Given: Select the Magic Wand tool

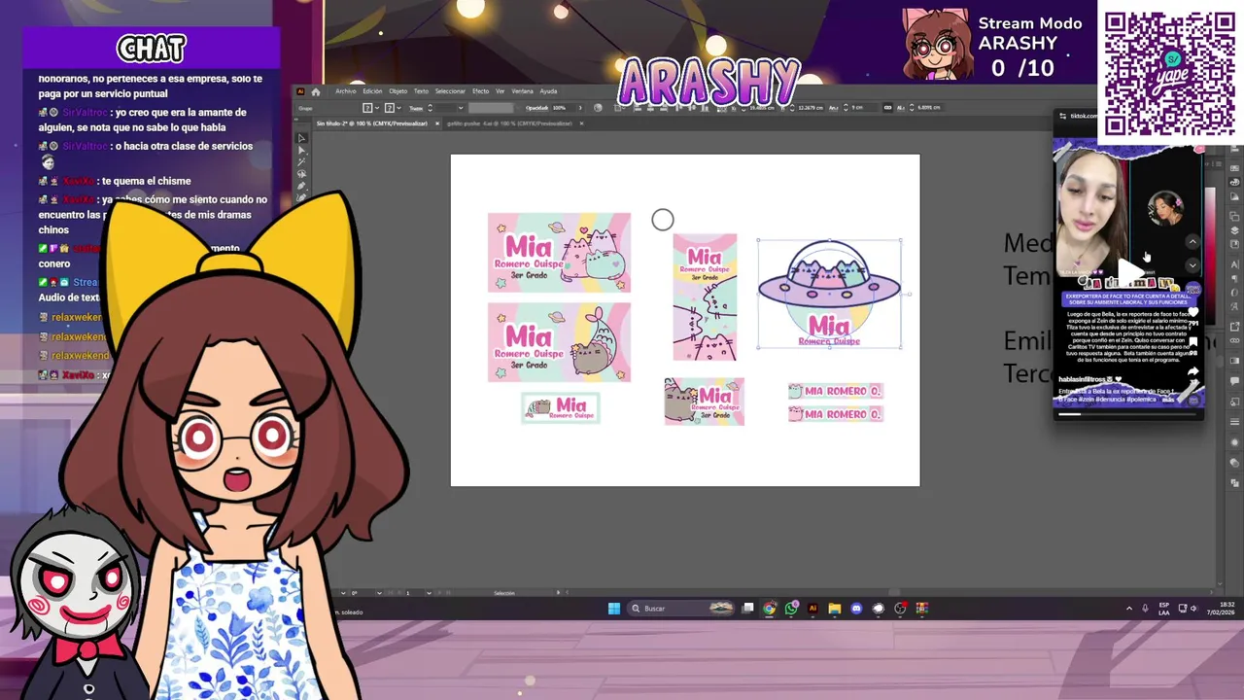Looking at the screenshot, I should 301,162.
